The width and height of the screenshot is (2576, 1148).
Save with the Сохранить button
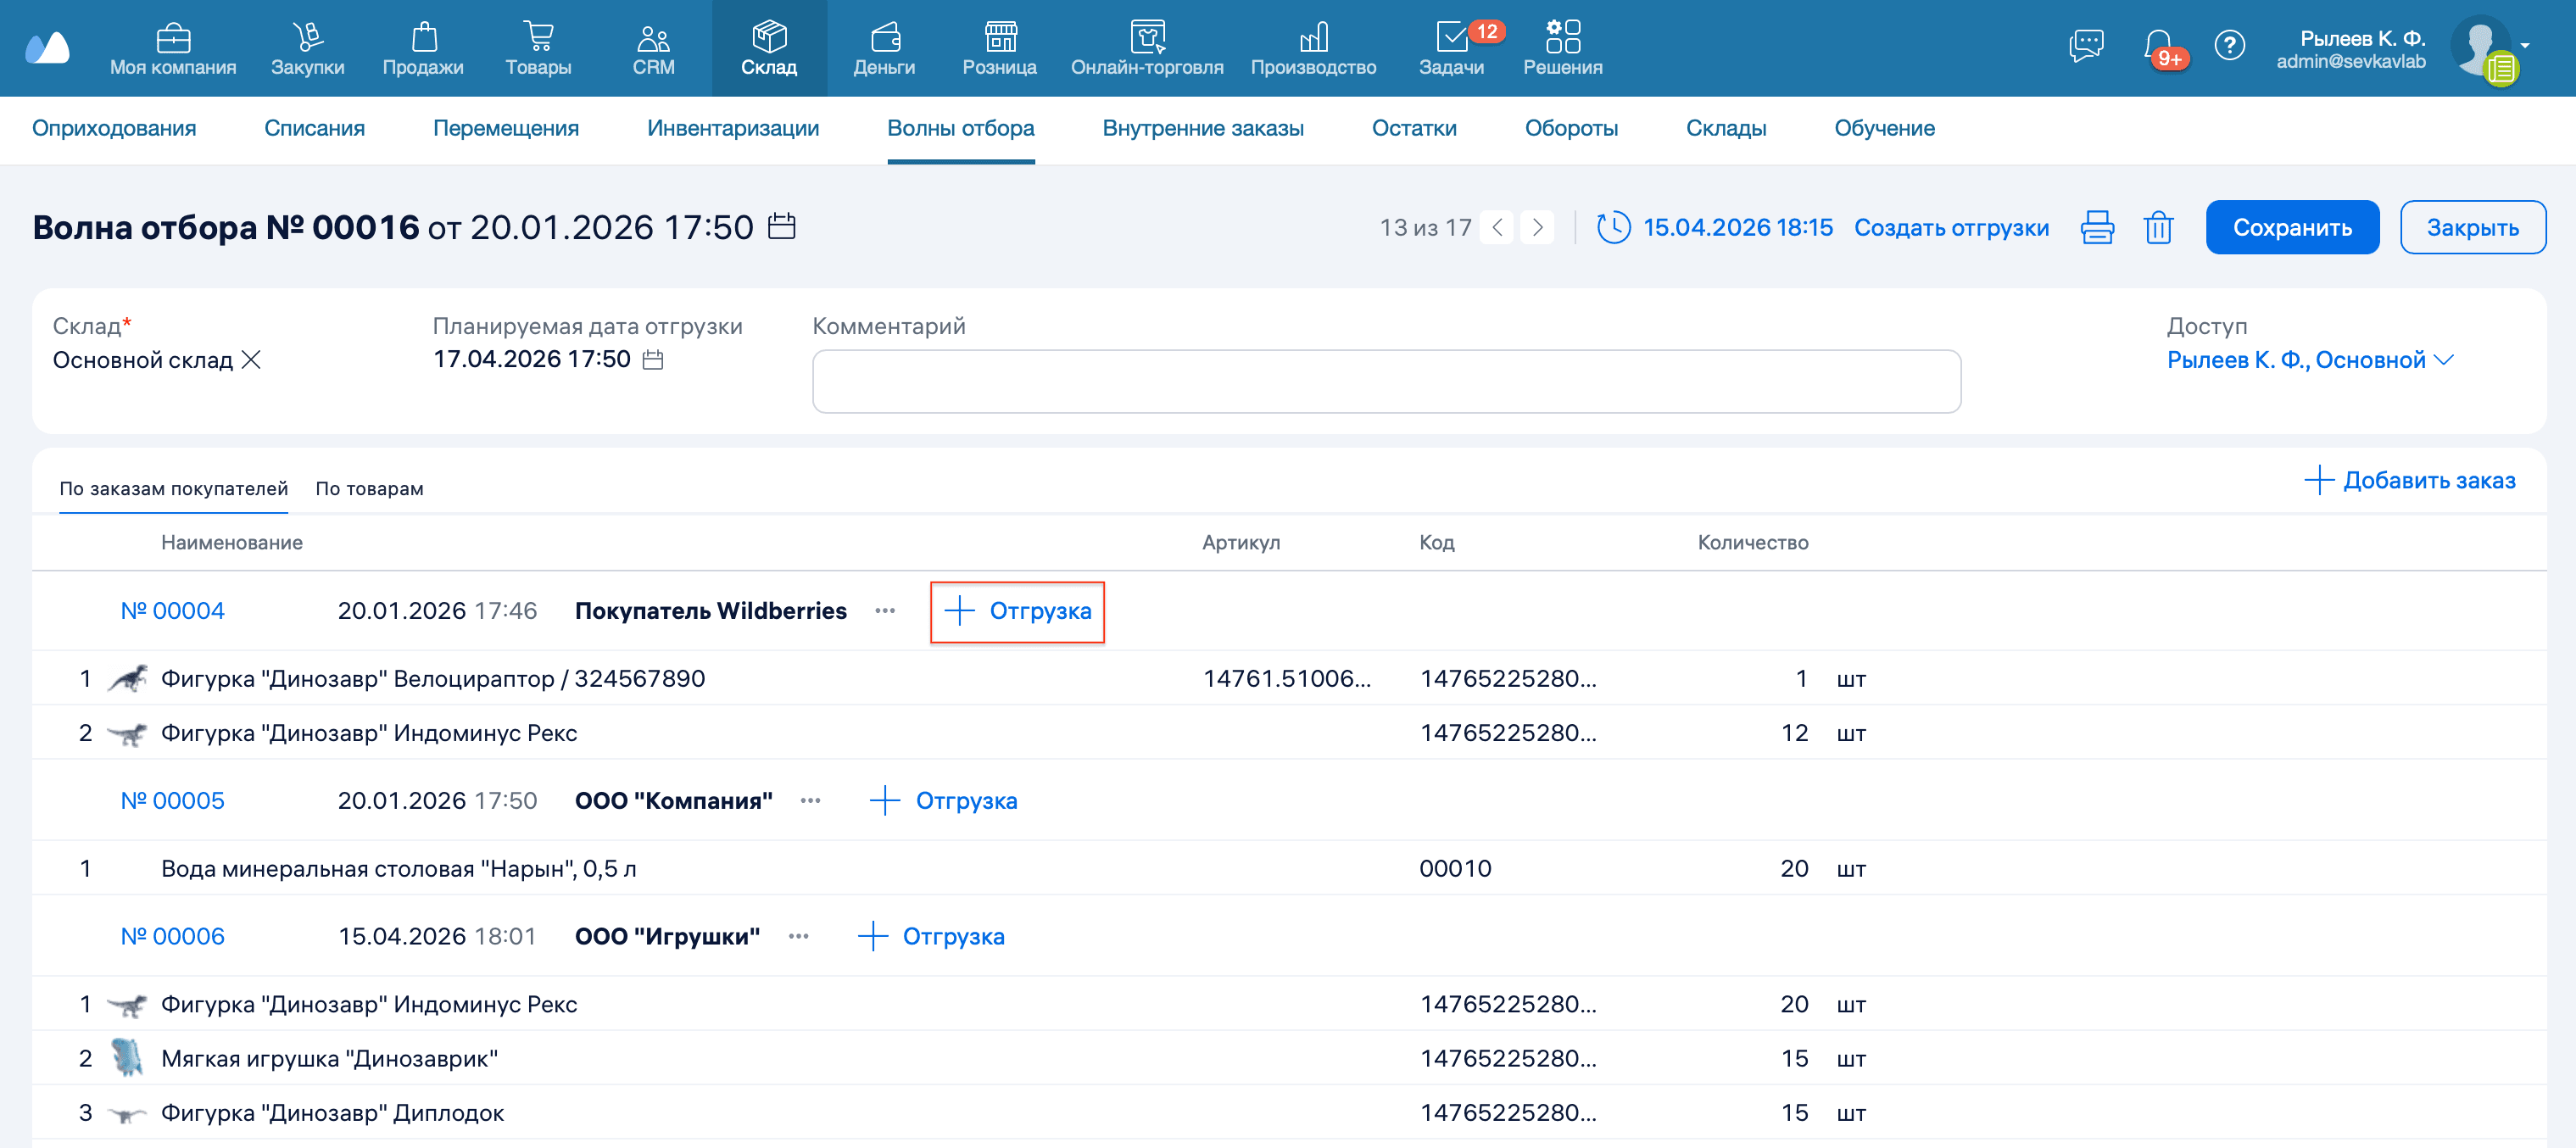pos(2291,228)
